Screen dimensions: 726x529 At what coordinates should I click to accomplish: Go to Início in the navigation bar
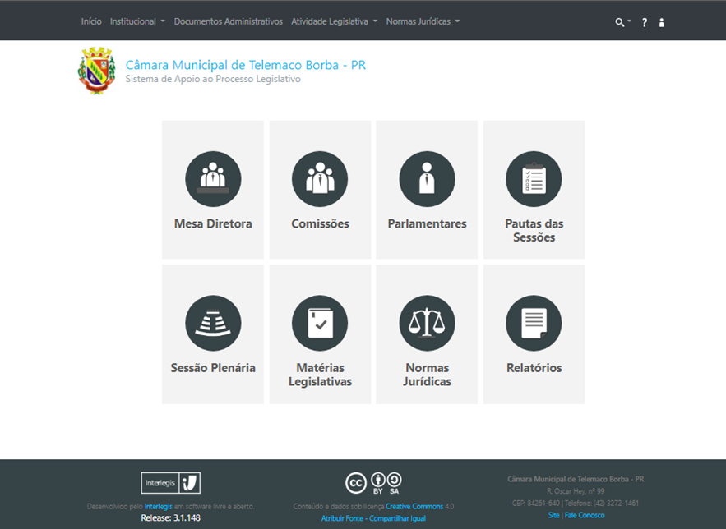click(91, 21)
